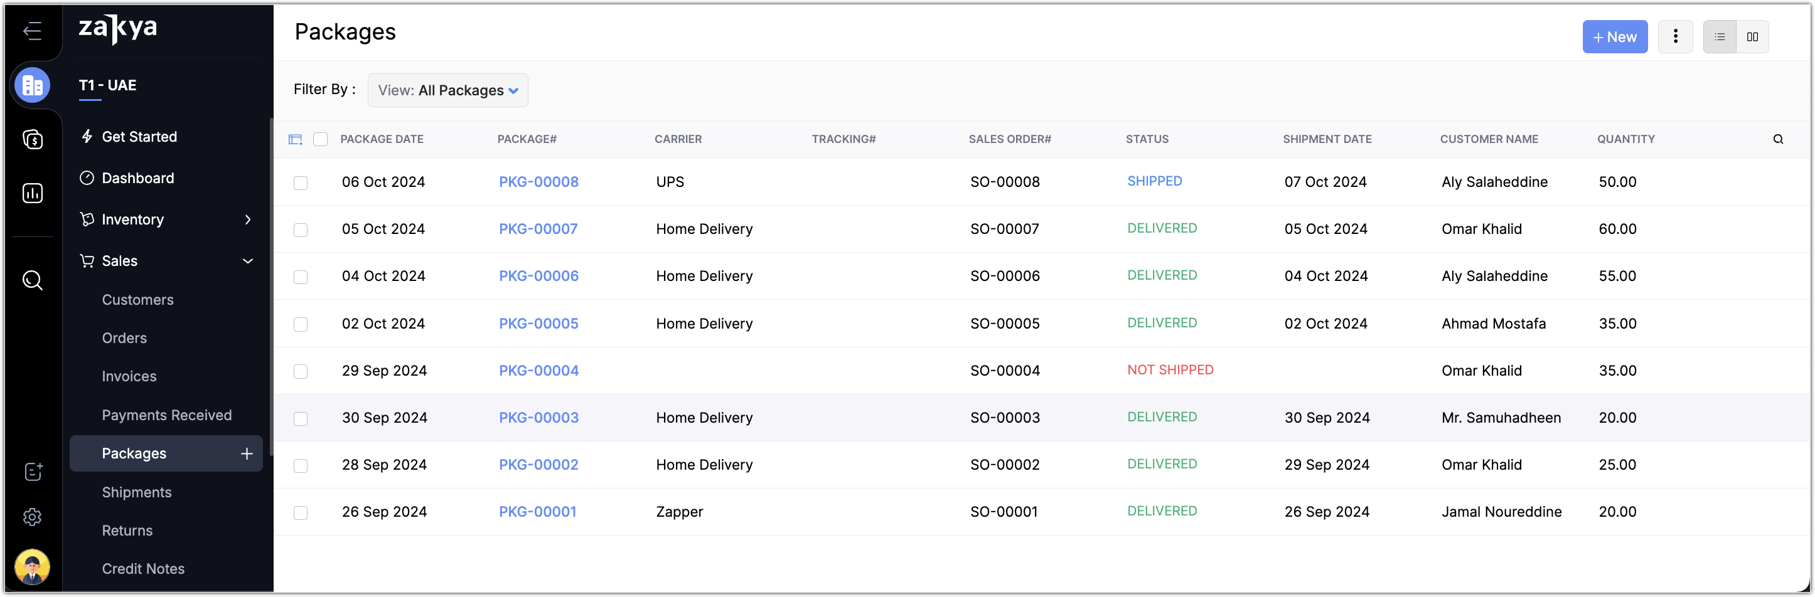
Task: Open the View: All Packages dropdown
Action: [x=447, y=90]
